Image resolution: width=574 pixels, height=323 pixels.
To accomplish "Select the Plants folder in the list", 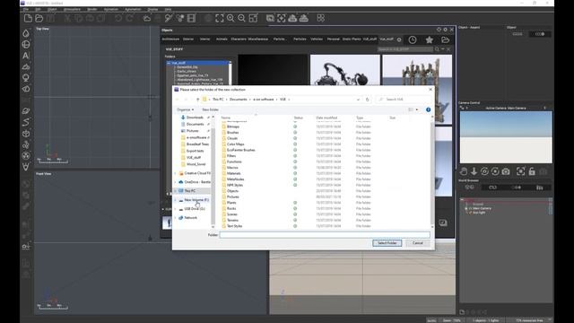I will coord(231,203).
